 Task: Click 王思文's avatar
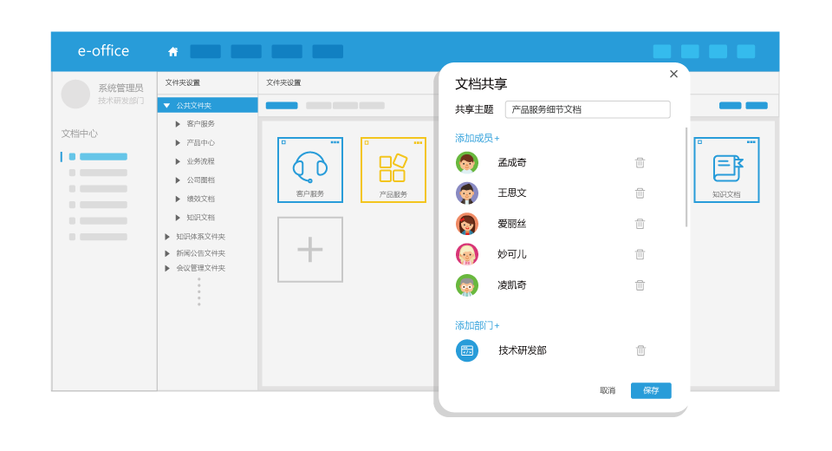click(467, 193)
